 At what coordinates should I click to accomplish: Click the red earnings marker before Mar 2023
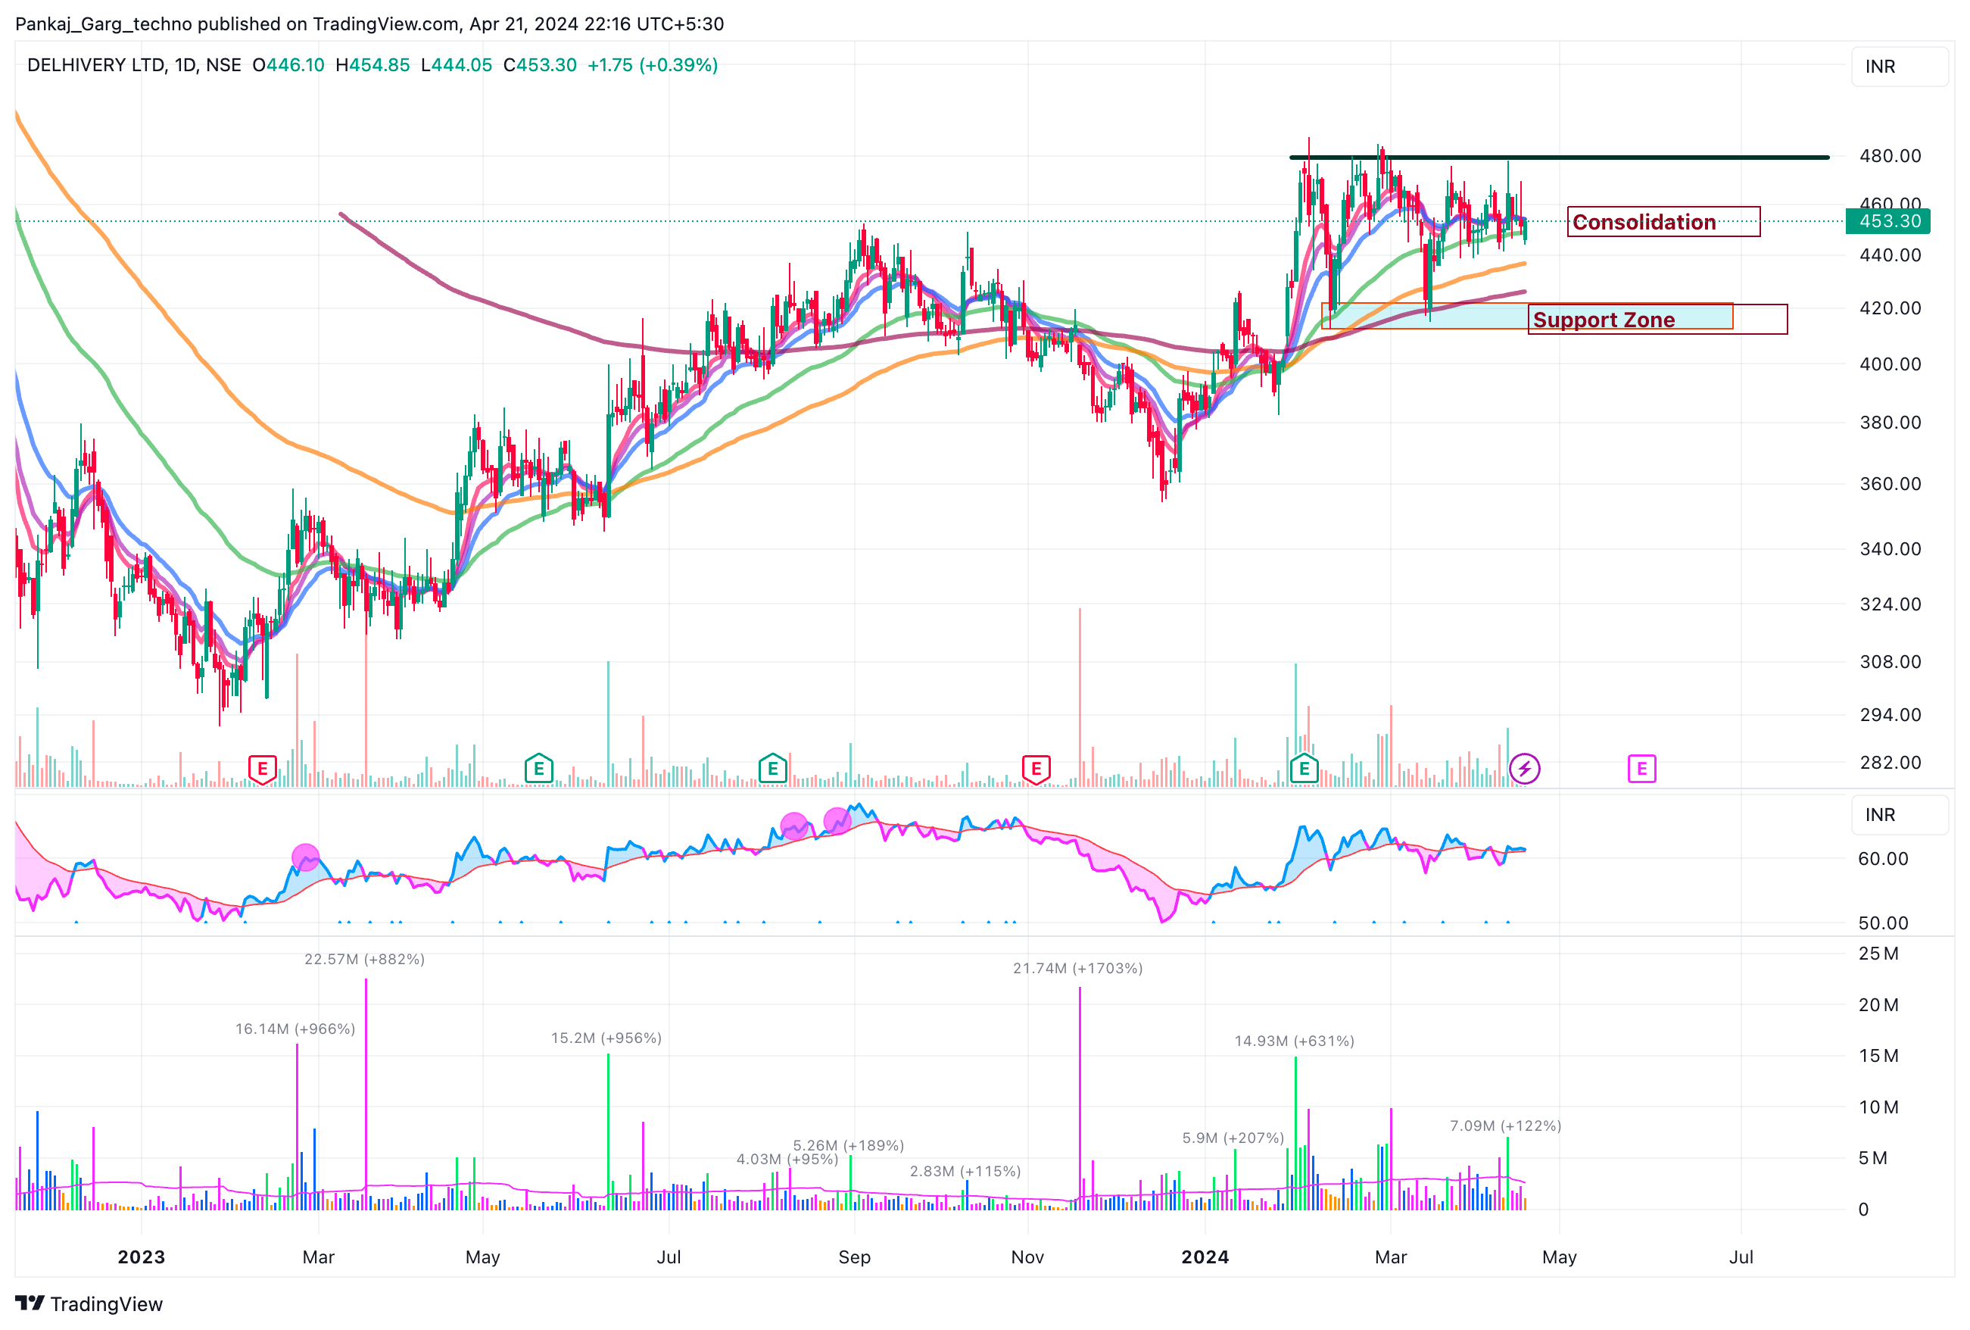[262, 770]
